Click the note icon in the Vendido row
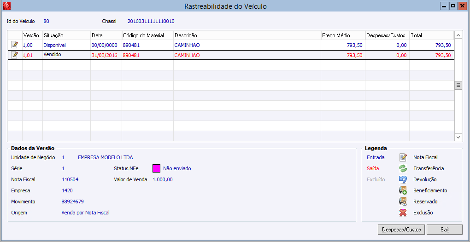 point(14,55)
